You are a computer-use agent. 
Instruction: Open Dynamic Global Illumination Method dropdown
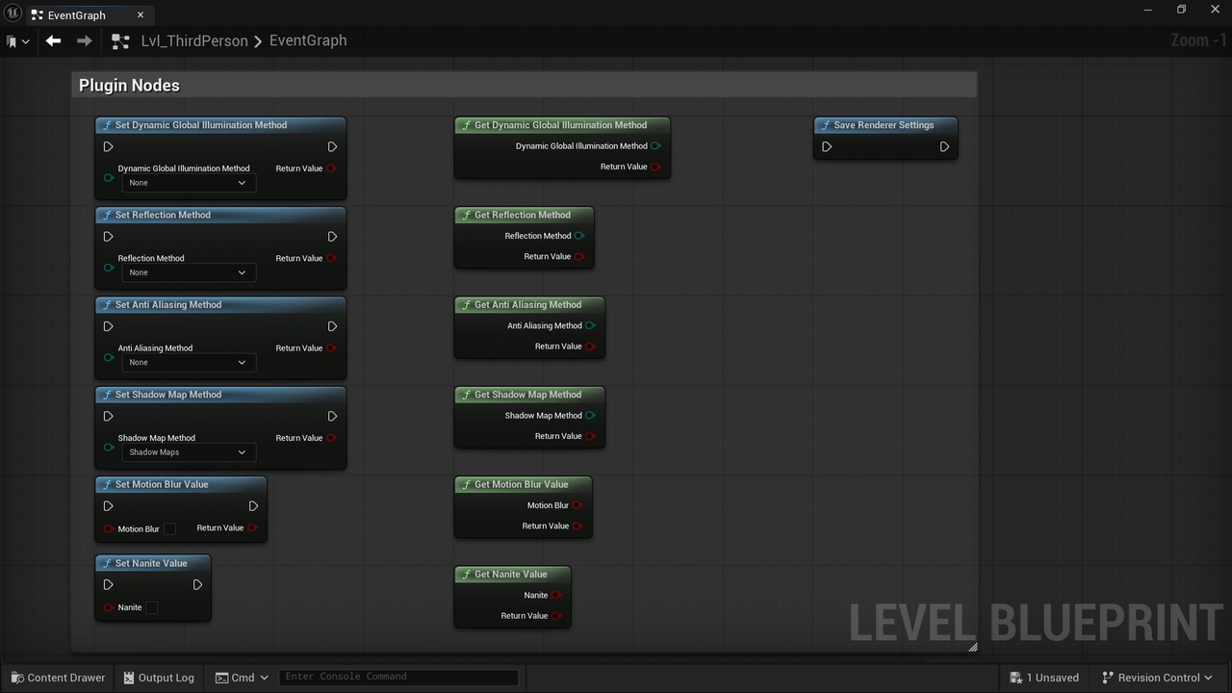coord(189,183)
